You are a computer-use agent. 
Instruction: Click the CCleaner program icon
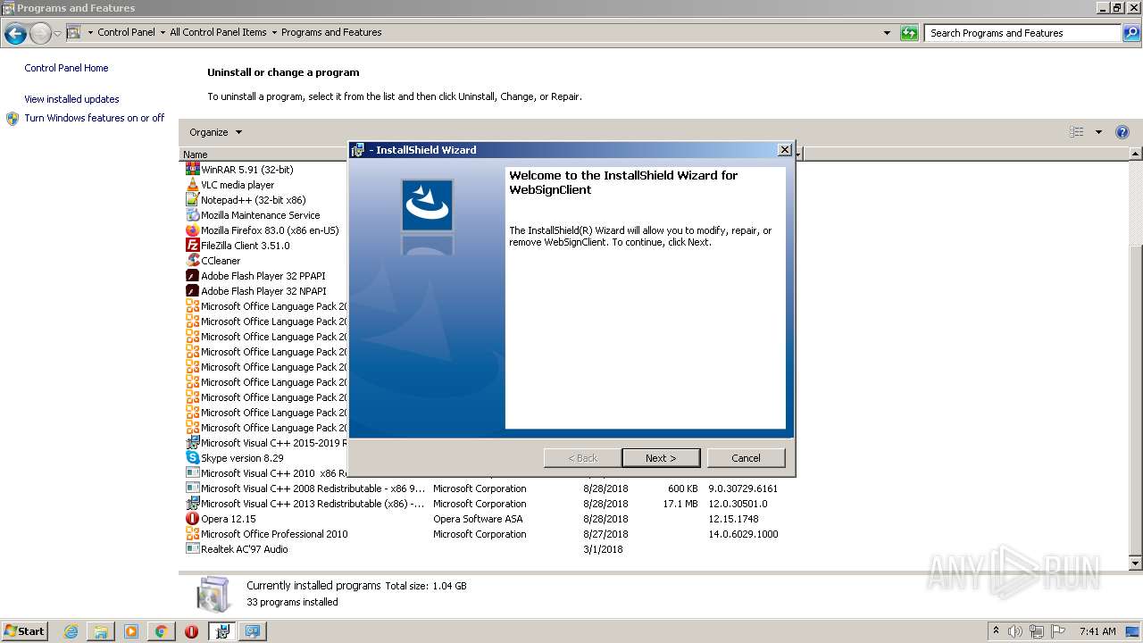(192, 260)
